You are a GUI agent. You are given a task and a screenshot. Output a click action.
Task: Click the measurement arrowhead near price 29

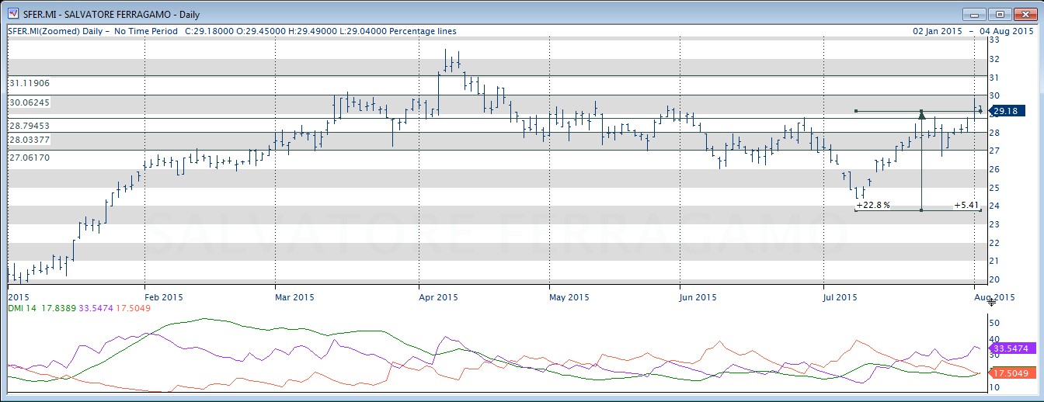921,114
